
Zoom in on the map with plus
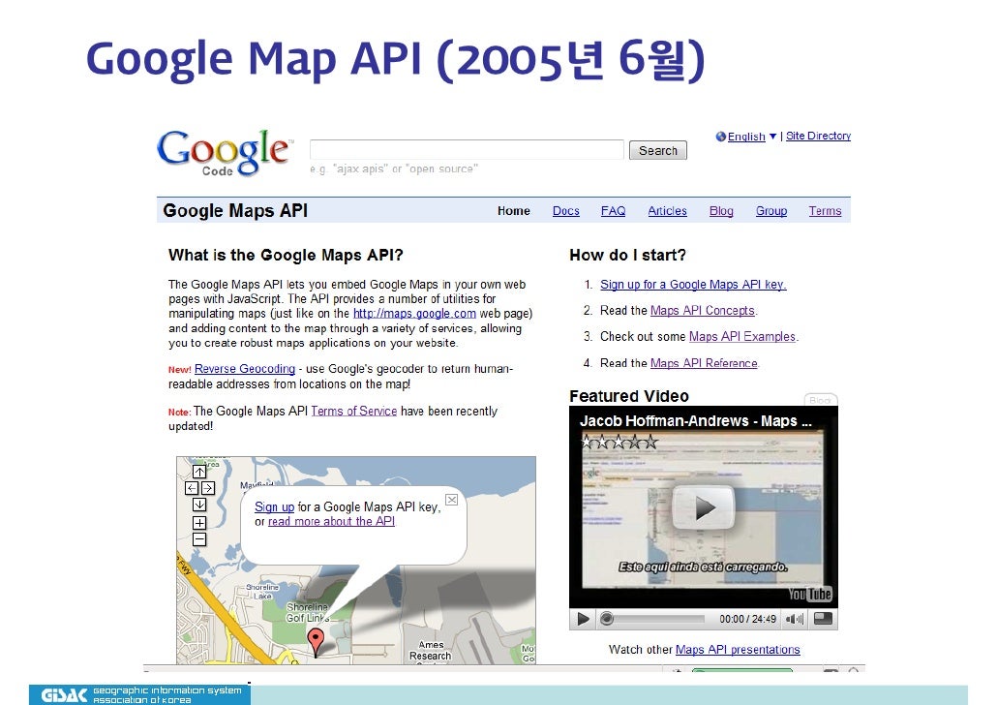pyautogui.click(x=199, y=523)
